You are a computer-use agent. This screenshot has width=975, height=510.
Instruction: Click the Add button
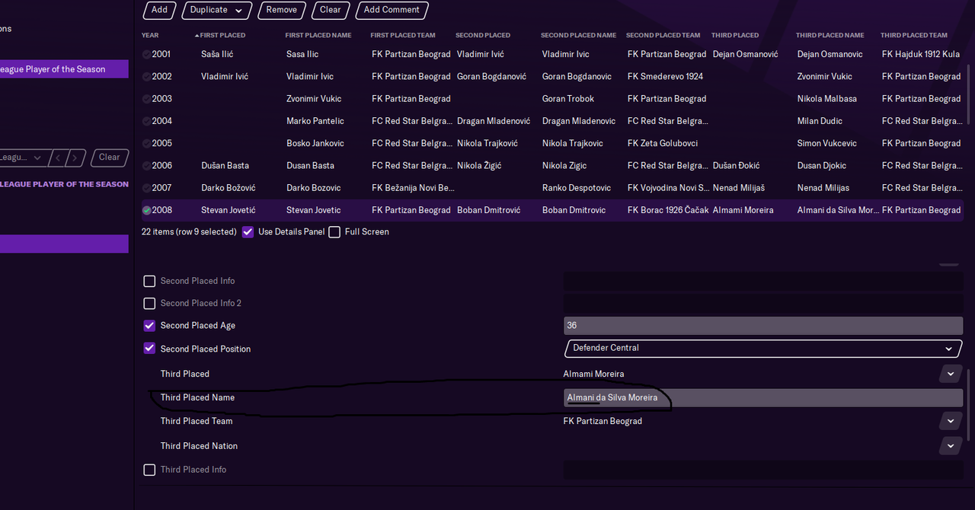point(159,10)
